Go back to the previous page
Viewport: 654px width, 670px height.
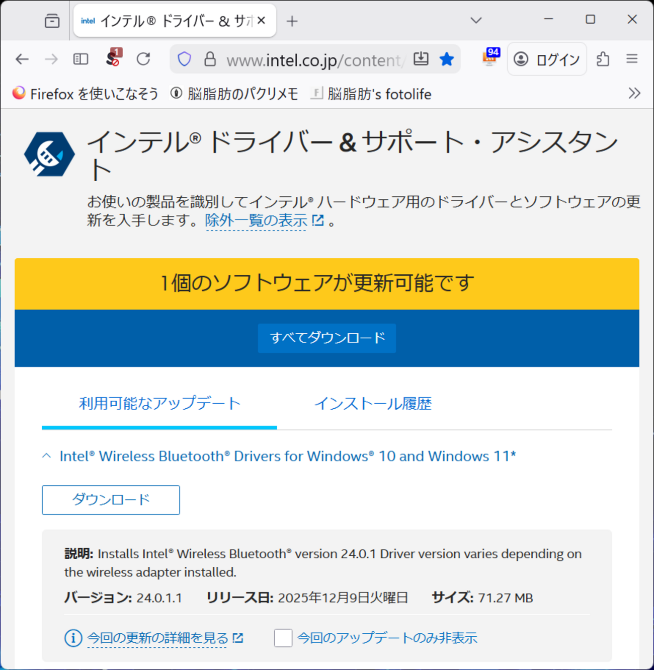point(22,59)
